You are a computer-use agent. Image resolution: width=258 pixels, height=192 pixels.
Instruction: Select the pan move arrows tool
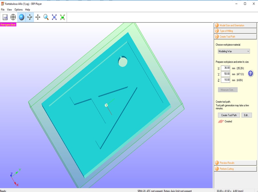click(38, 17)
